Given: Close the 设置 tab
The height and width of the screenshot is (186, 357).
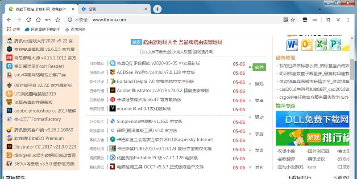Looking at the screenshot, I should 146,9.
